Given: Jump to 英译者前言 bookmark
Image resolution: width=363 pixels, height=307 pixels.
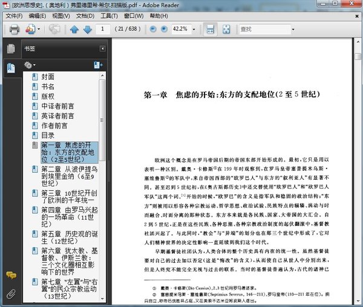Looking at the screenshot, I should tap(57, 116).
